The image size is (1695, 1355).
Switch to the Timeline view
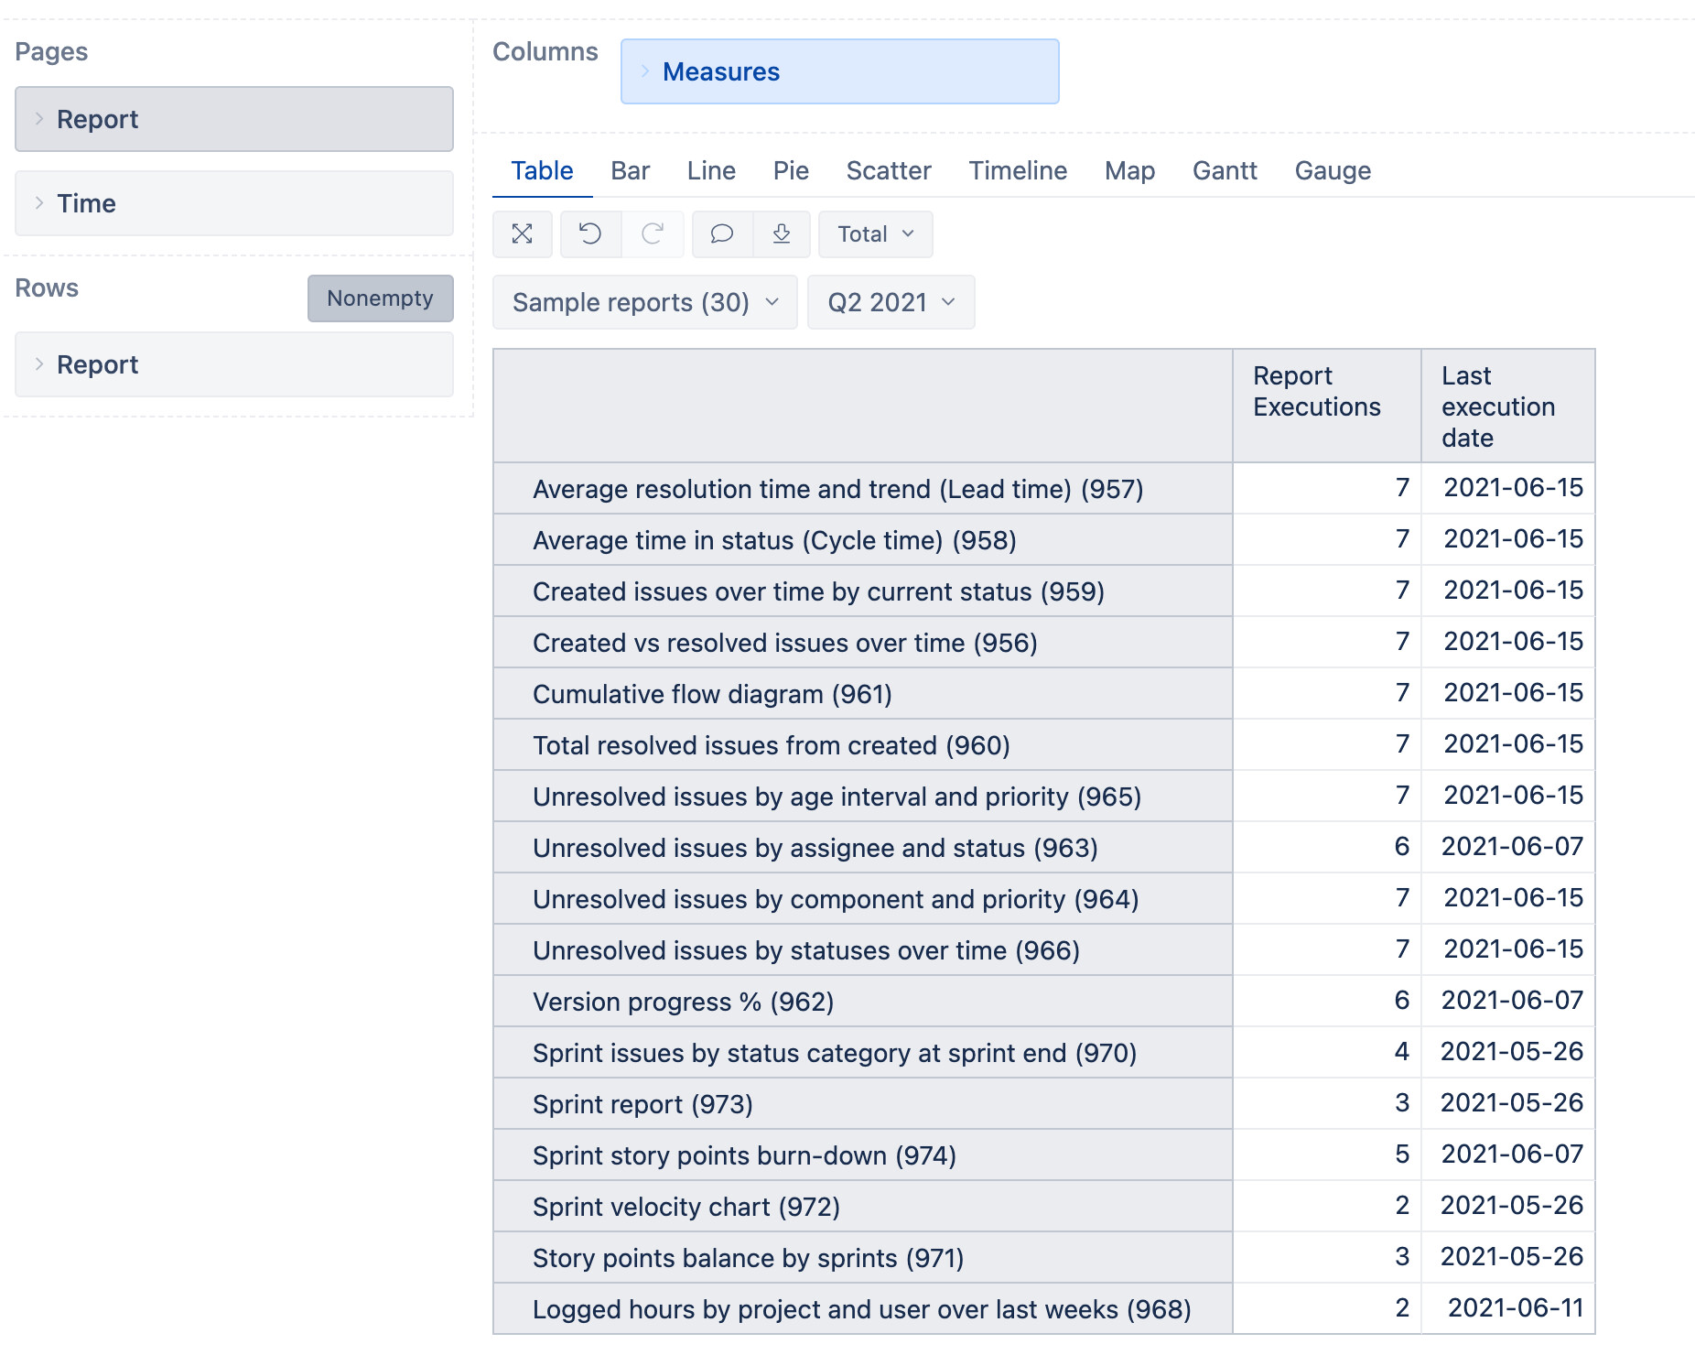(x=1017, y=170)
